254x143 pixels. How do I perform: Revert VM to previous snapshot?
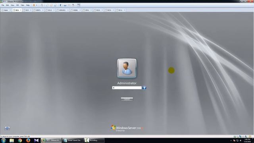click(52, 5)
